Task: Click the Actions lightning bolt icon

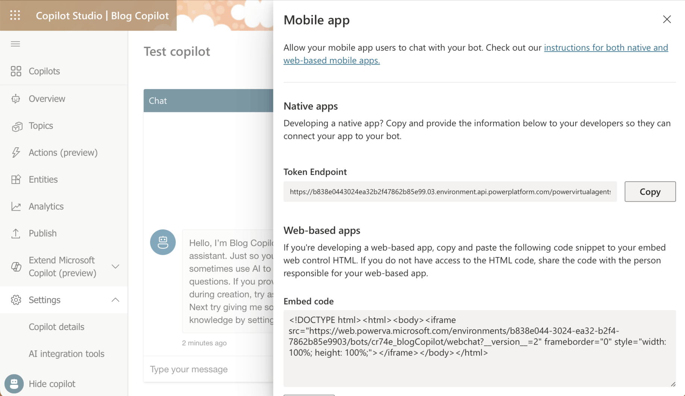Action: click(16, 153)
